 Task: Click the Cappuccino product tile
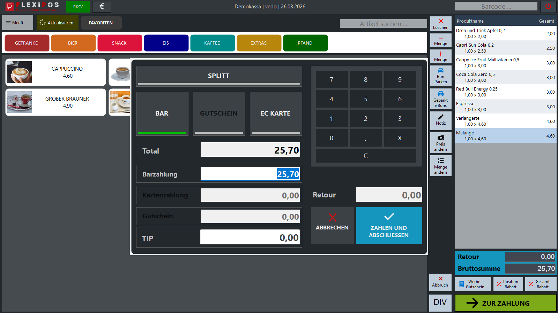click(56, 72)
